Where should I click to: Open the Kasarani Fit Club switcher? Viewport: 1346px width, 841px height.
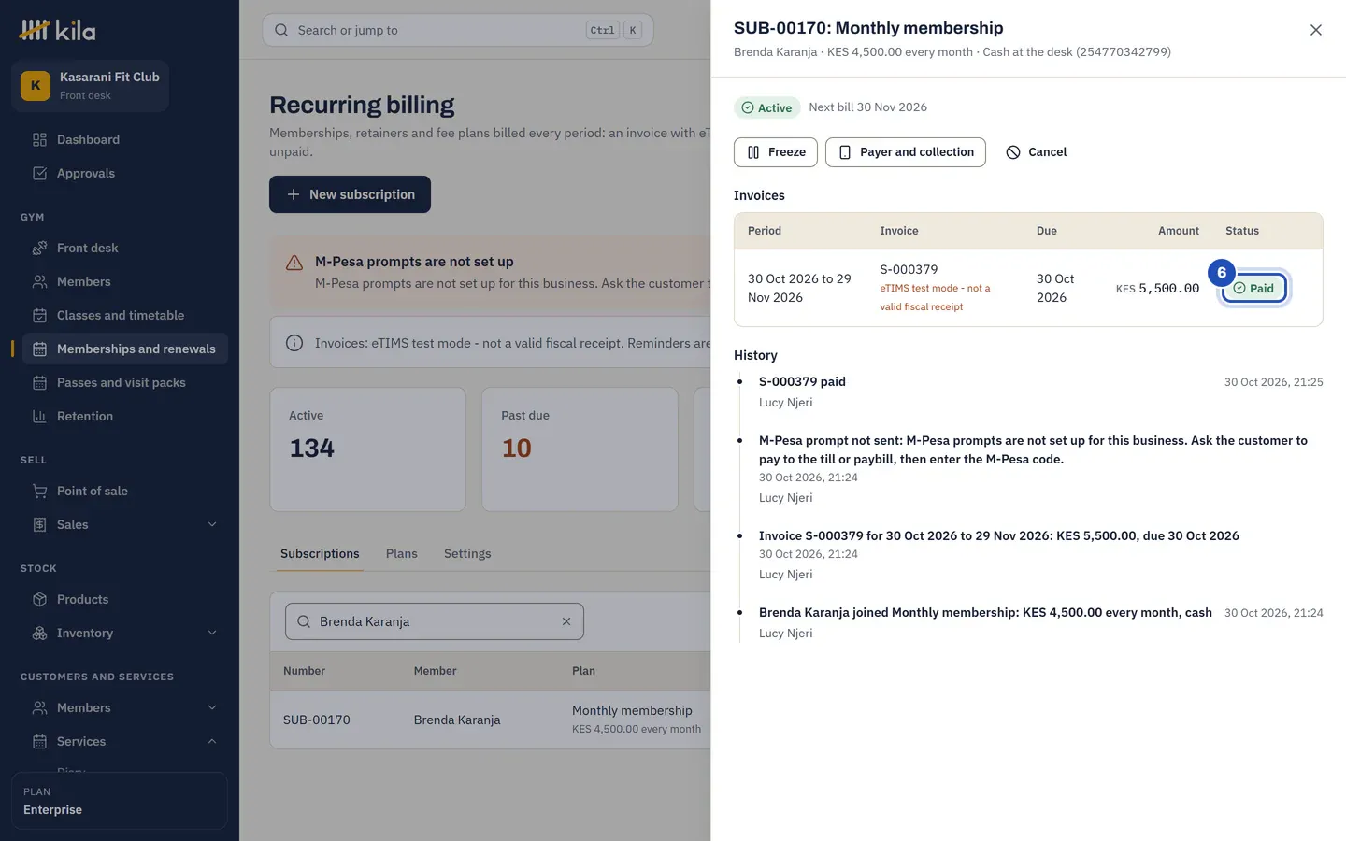click(91, 85)
